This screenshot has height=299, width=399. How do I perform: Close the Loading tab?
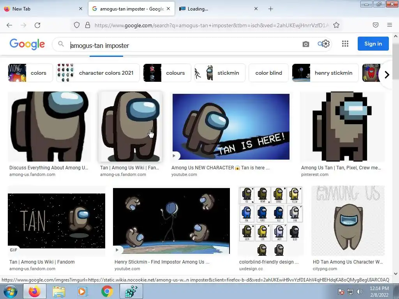(256, 9)
